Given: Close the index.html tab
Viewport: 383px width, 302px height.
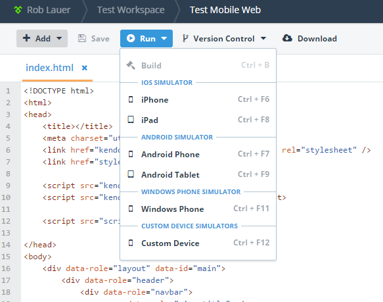Looking at the screenshot, I should 85,68.
